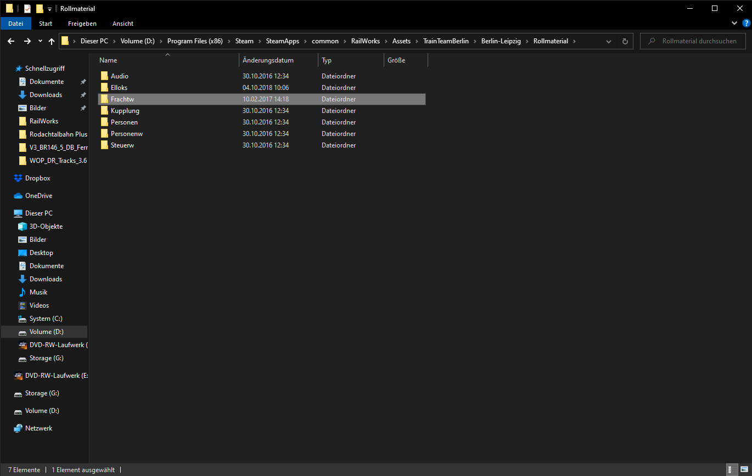Open Dropbox via its sidebar icon
The height and width of the screenshot is (476, 752).
(x=18, y=178)
